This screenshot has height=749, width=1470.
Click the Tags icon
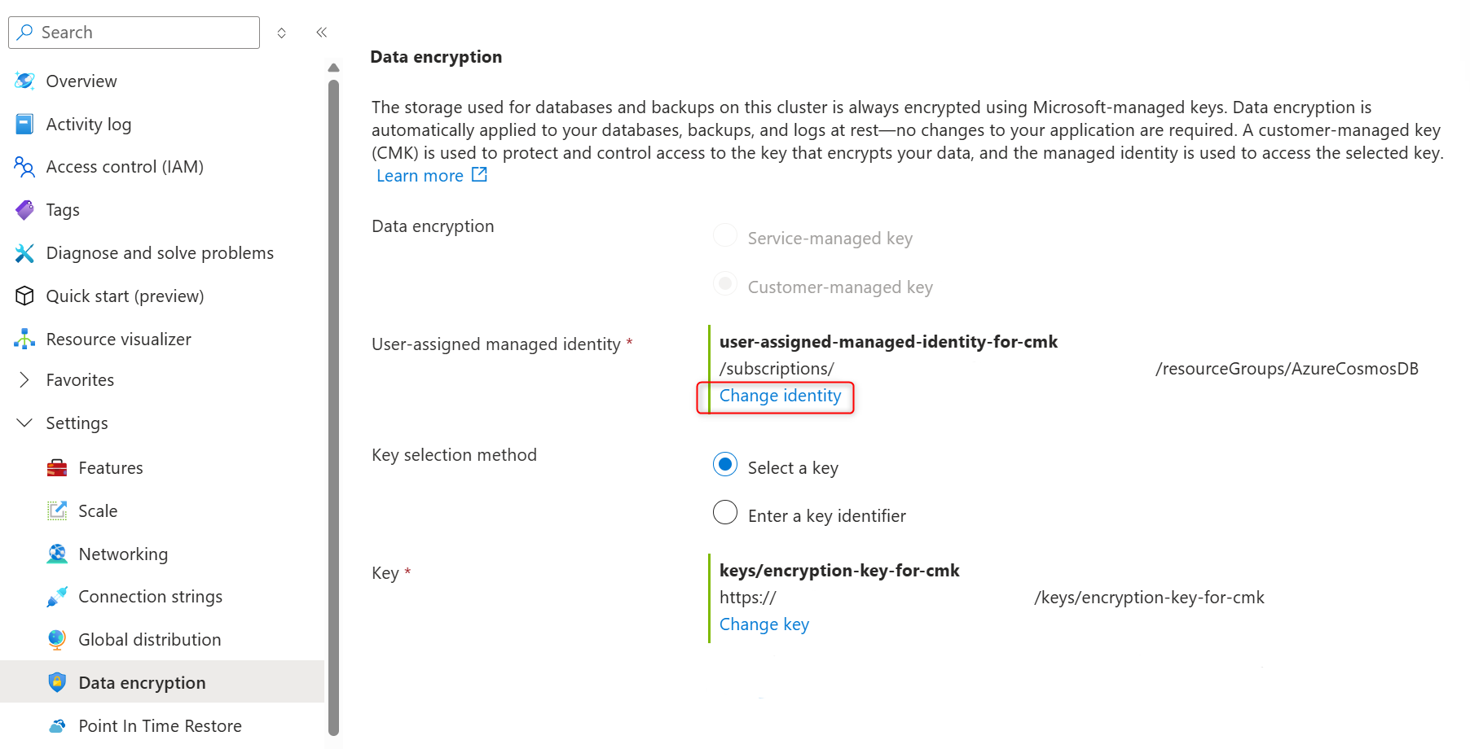click(x=24, y=210)
